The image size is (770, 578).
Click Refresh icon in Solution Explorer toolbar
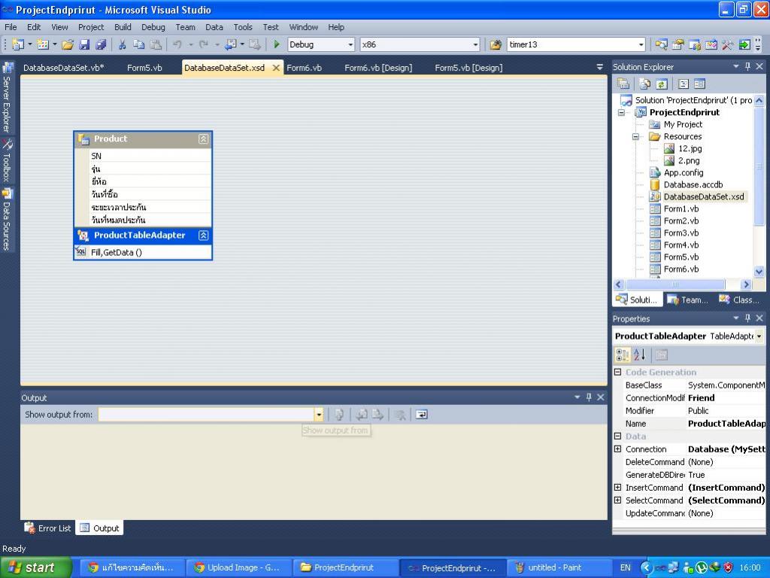point(662,84)
